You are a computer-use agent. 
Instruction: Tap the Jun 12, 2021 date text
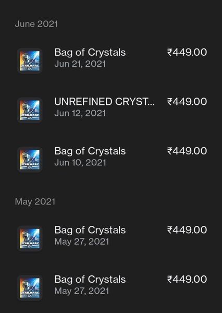coord(80,113)
